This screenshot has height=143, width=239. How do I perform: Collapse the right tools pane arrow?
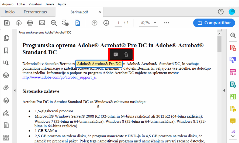click(x=224, y=90)
